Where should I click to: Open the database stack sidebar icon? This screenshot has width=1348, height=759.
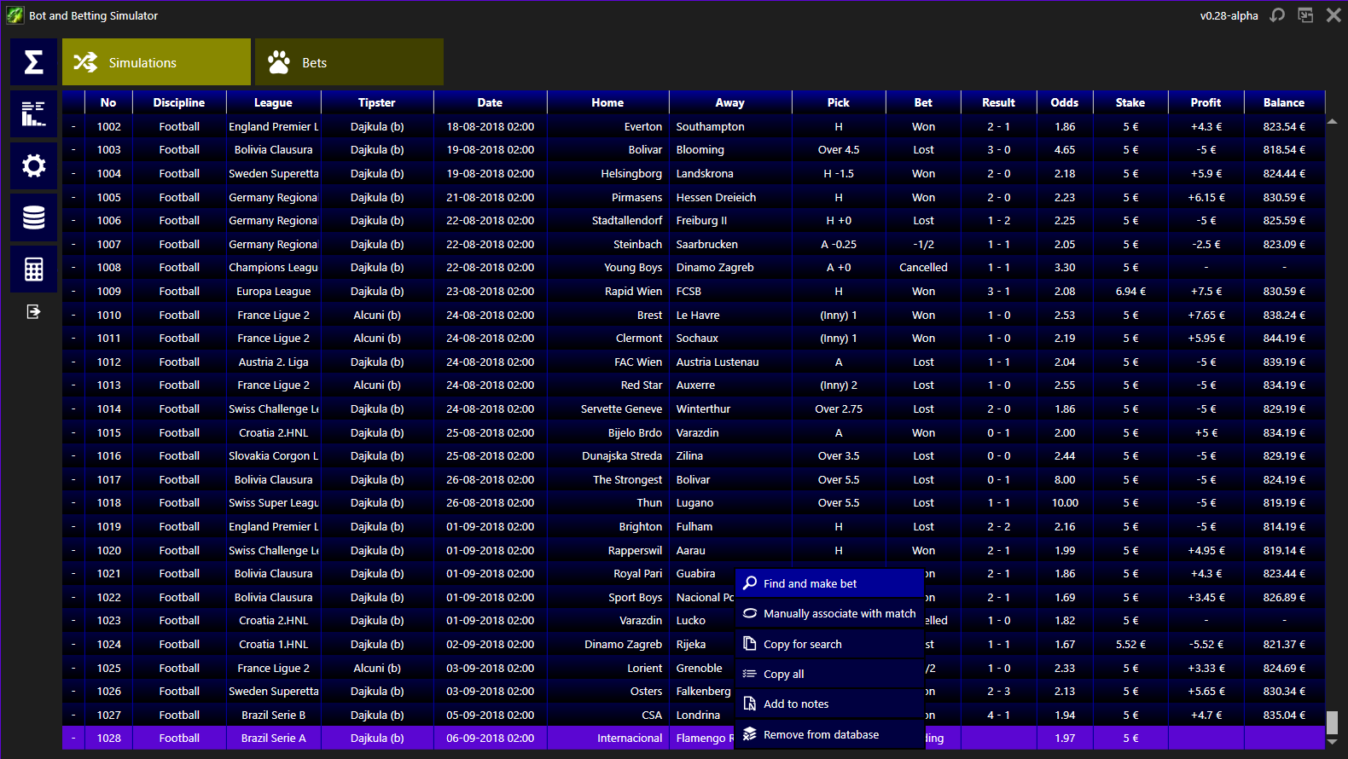[33, 217]
